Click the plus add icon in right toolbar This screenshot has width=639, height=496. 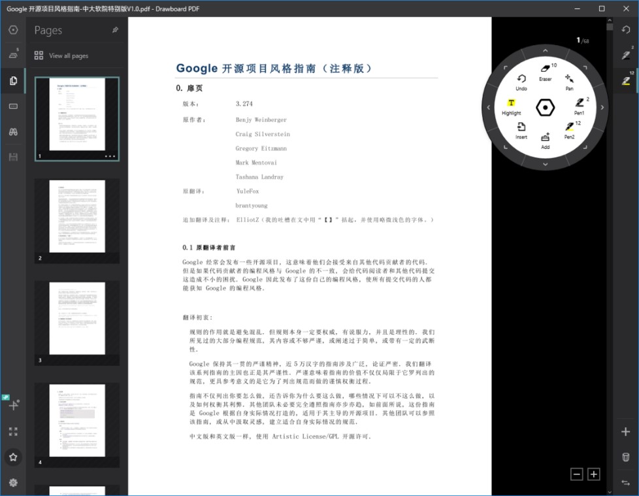625,431
